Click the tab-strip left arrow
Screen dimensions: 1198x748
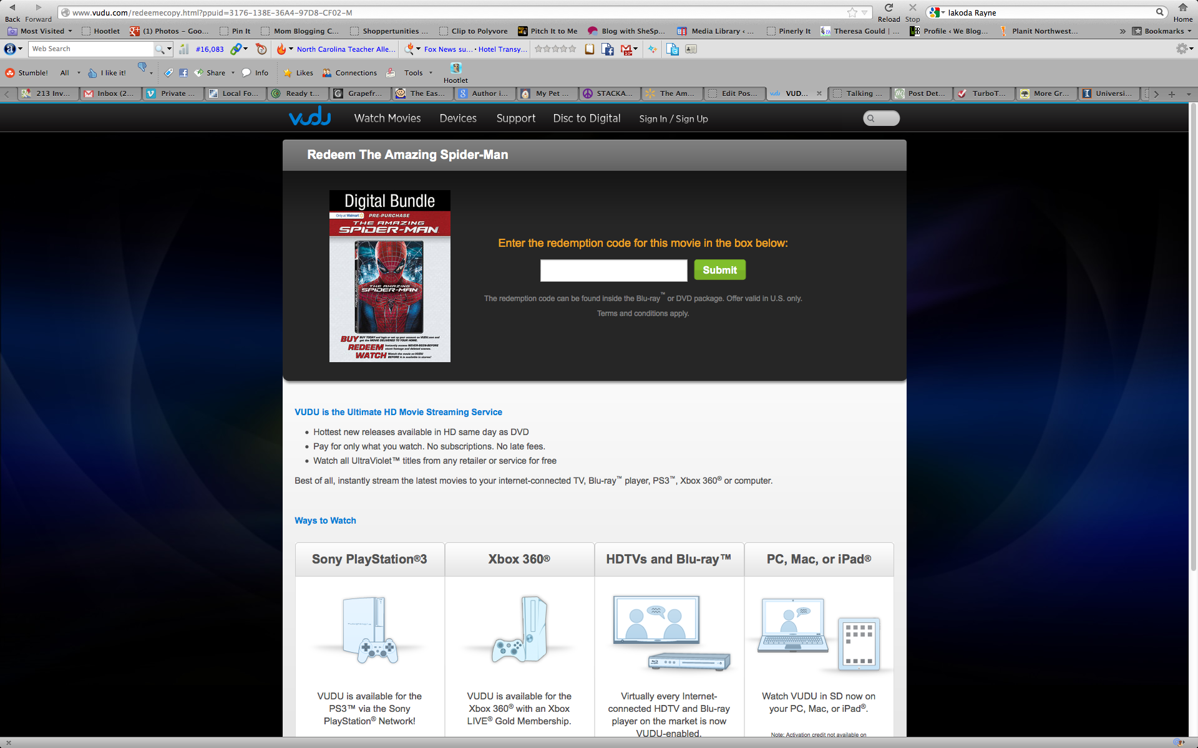[x=7, y=94]
